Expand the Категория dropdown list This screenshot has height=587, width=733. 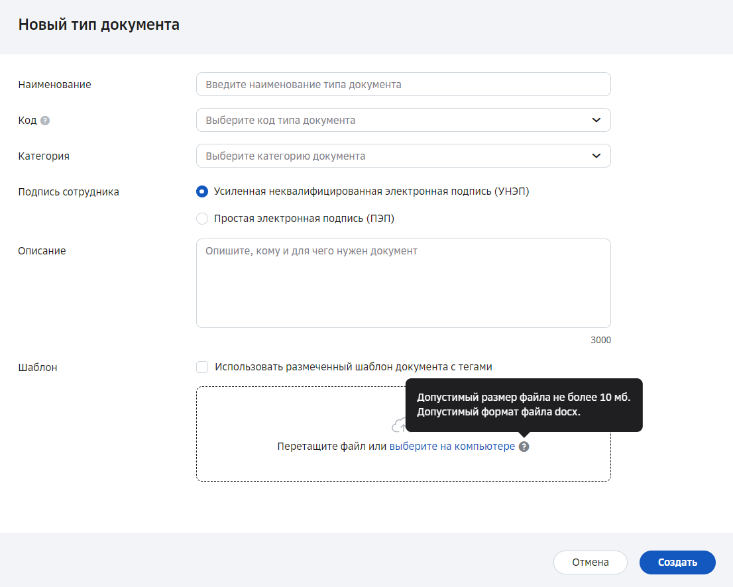click(404, 156)
